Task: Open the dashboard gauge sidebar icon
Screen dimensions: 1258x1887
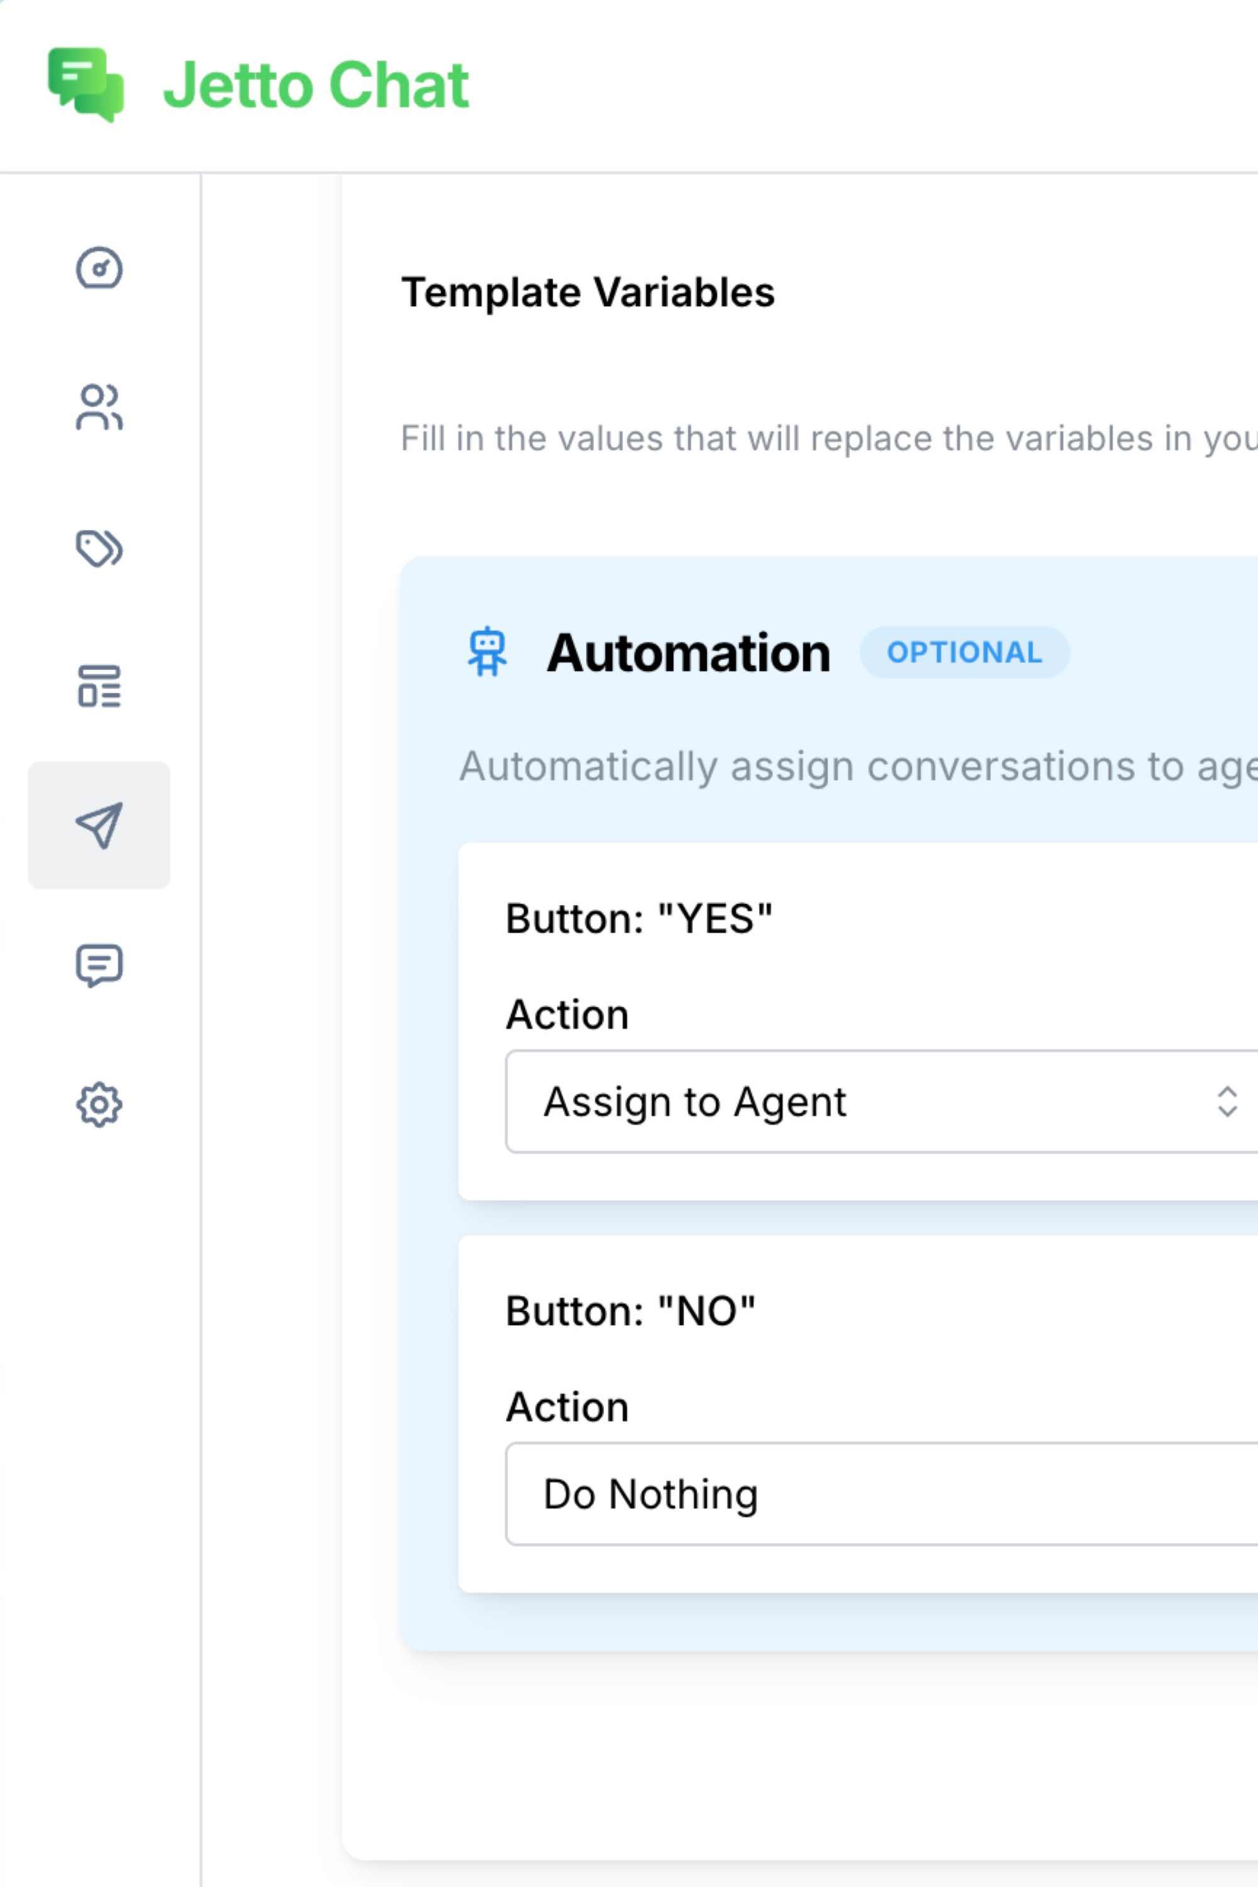Action: (x=99, y=268)
